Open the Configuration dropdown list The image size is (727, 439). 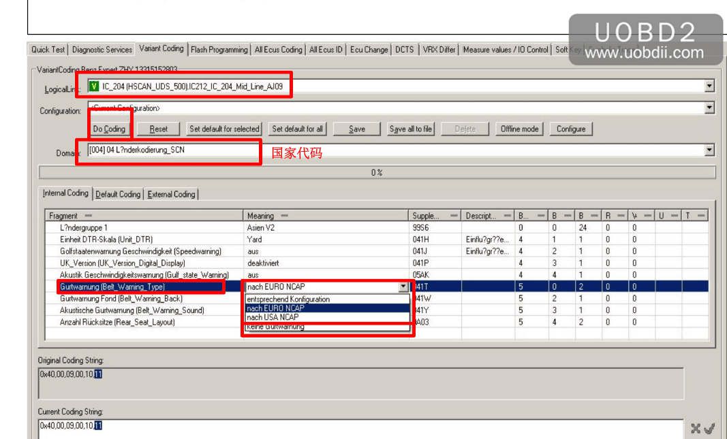709,108
